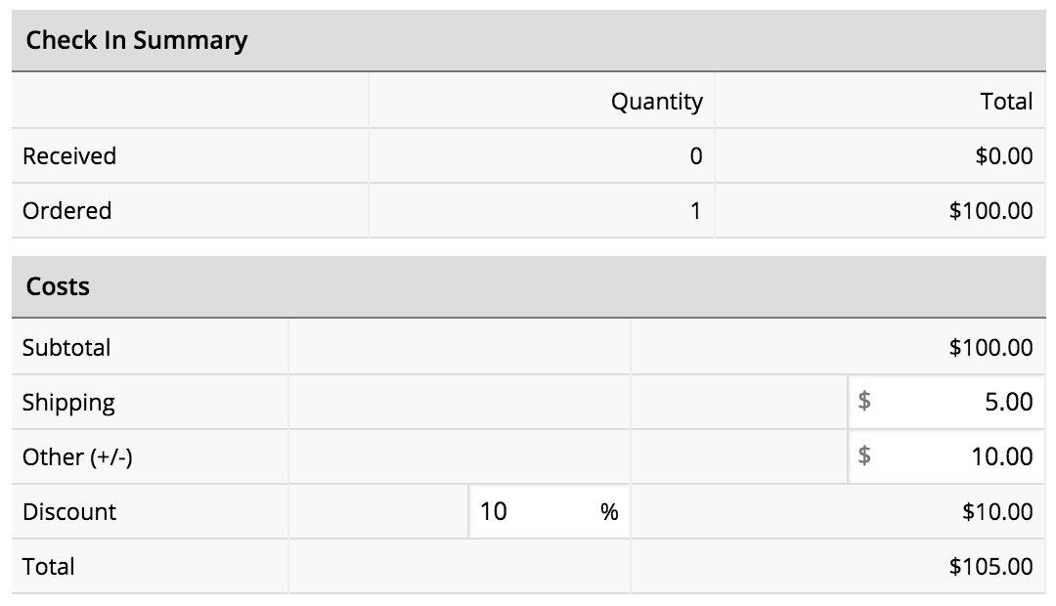Click the Check In Summary header
This screenshot has width=1056, height=606.
tap(137, 40)
